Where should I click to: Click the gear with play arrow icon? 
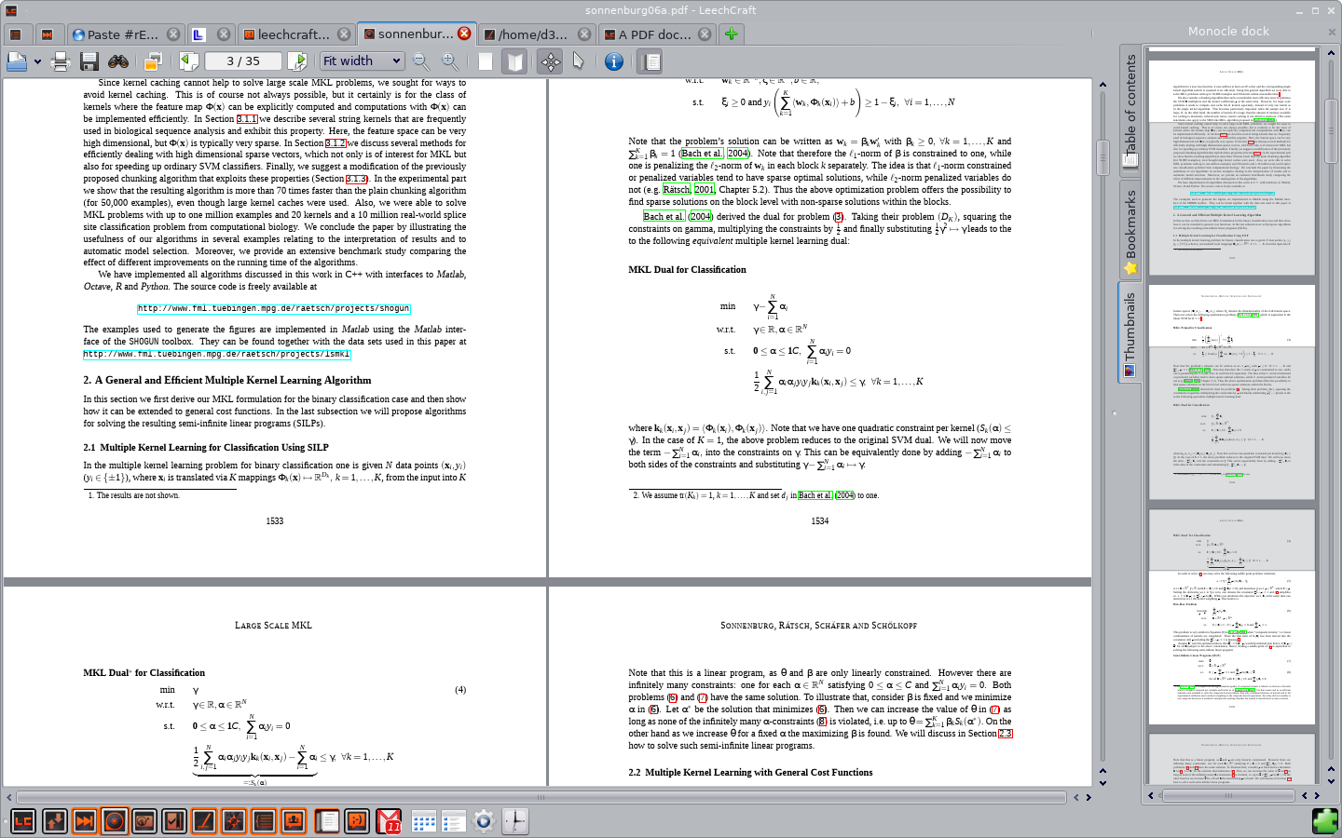pyautogui.click(x=484, y=821)
